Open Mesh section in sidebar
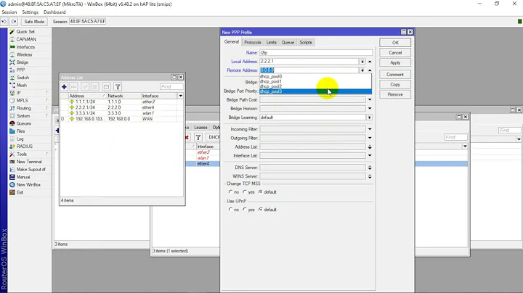 (21, 86)
